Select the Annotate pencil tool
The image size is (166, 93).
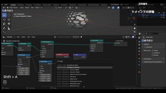(4, 28)
